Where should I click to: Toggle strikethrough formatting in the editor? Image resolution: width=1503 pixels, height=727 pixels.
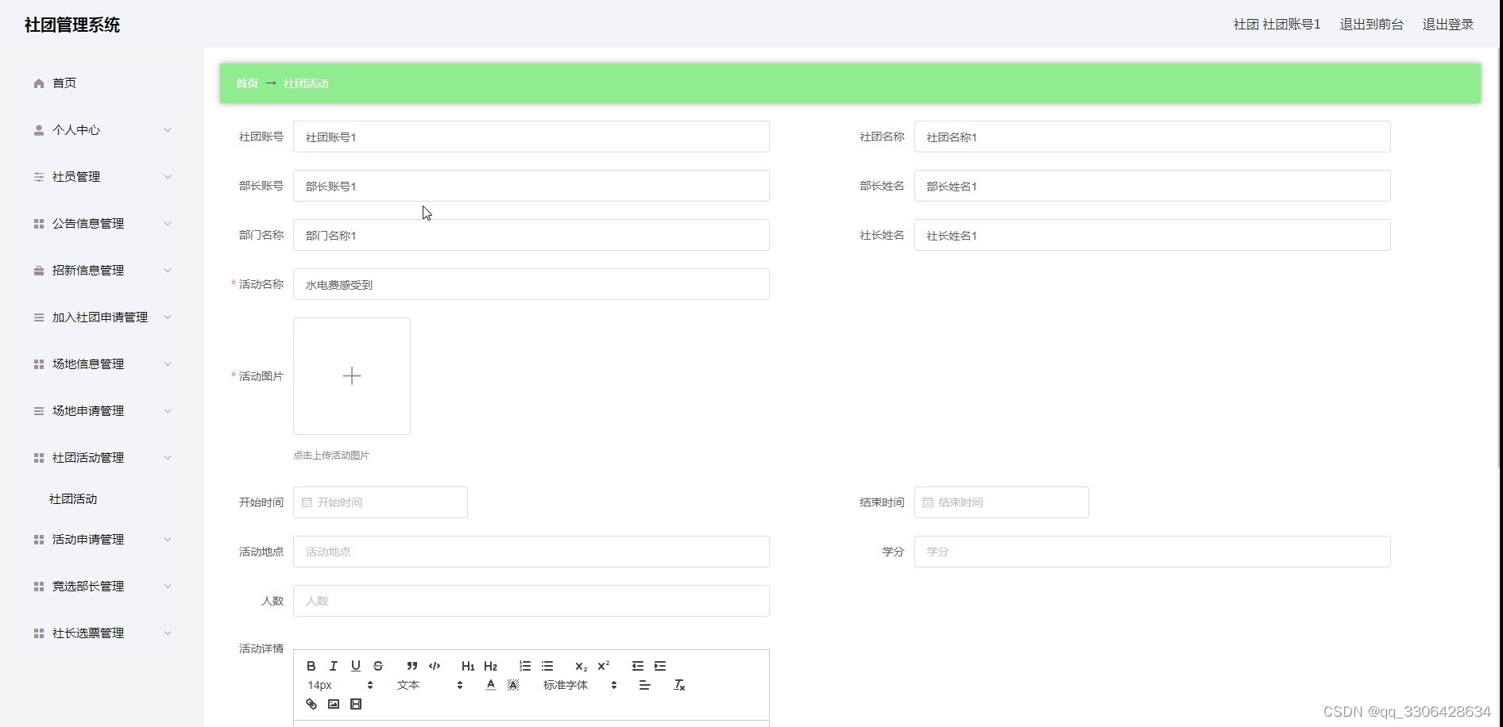click(x=378, y=666)
